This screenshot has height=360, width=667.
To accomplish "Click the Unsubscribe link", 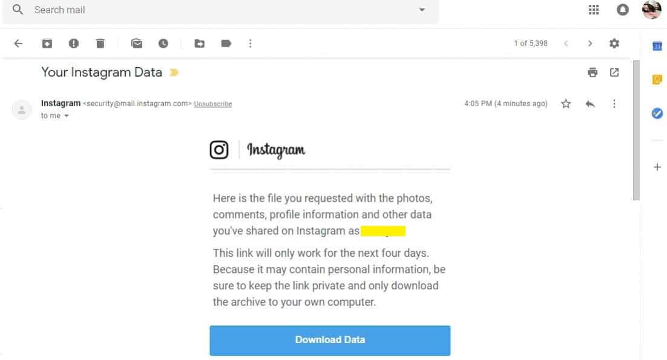I will 212,104.
